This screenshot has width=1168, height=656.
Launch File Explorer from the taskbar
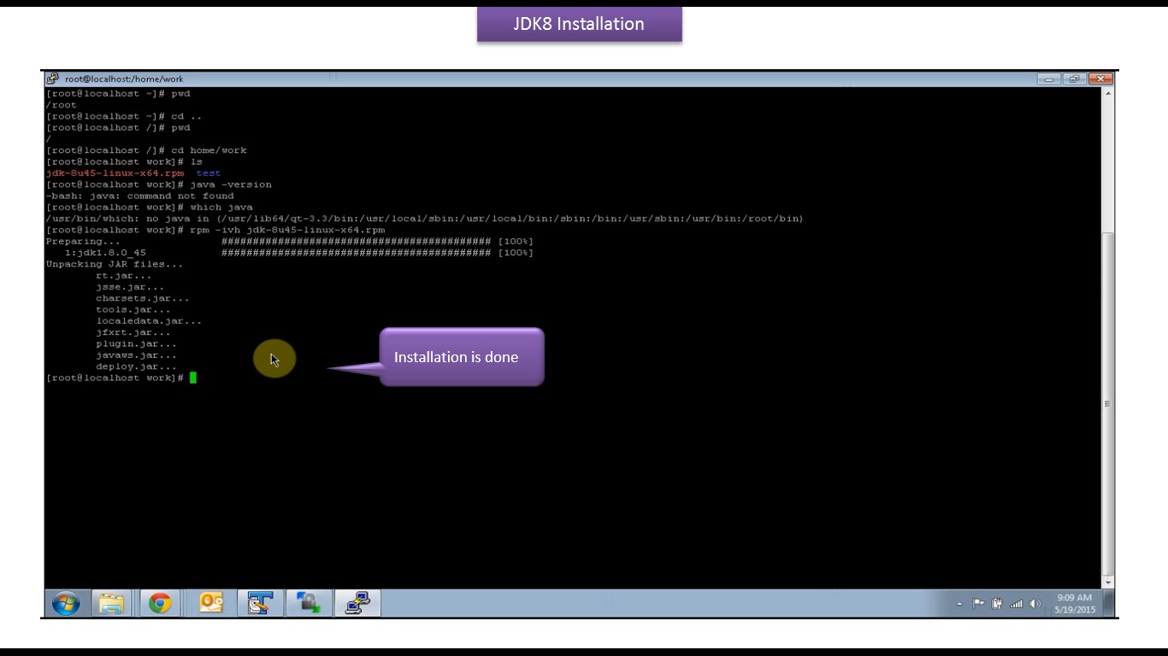[112, 604]
